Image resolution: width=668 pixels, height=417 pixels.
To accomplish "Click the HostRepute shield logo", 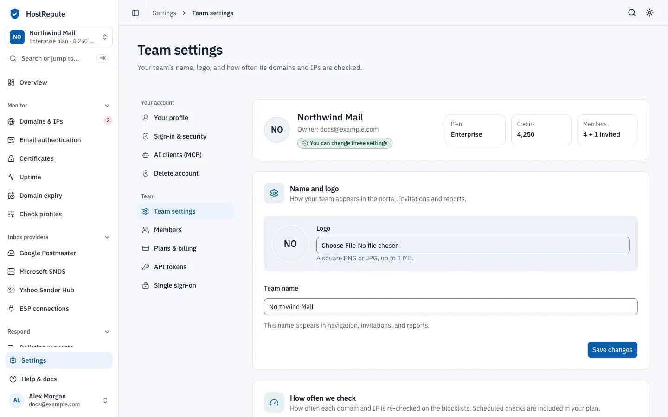I will (15, 14).
